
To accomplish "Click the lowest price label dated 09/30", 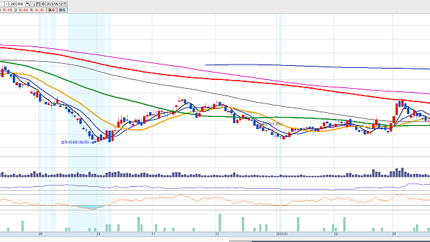I will coord(75,143).
